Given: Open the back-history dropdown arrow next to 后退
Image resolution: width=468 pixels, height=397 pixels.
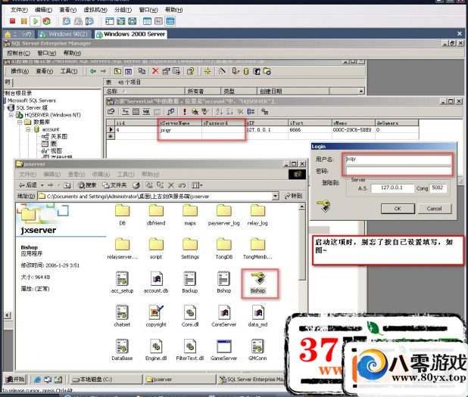Looking at the screenshot, I should [42, 185].
